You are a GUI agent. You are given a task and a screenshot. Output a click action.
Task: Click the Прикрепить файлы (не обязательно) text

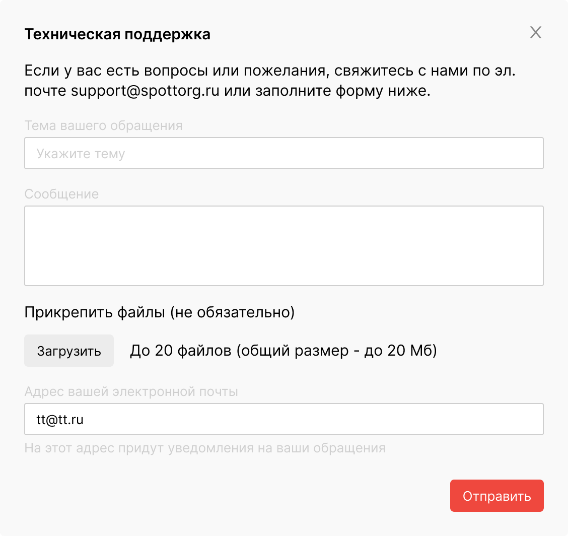click(x=159, y=312)
